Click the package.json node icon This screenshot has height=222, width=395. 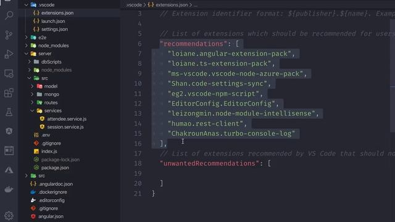click(36, 168)
